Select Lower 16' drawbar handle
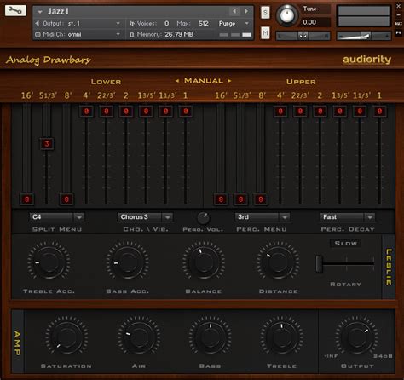 [26, 199]
